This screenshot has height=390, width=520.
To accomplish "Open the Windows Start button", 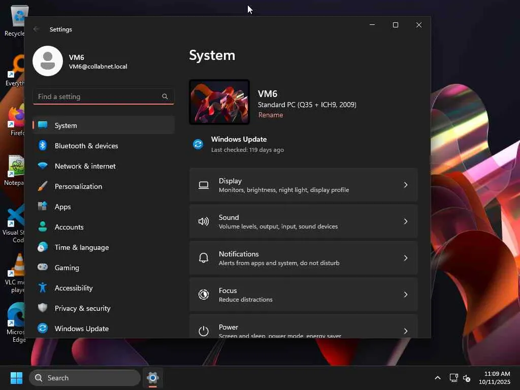I will pos(17,378).
